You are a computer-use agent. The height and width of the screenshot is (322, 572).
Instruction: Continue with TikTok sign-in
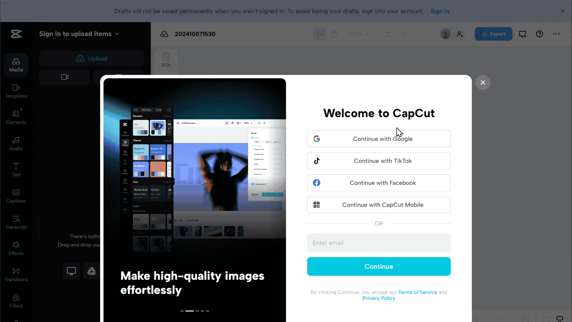[x=379, y=161]
